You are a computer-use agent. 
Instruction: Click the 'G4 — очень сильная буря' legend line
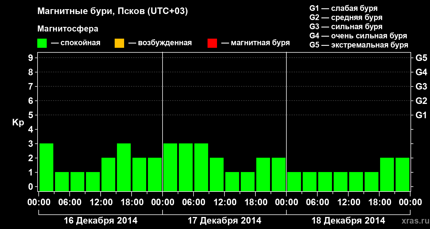coord(358,36)
